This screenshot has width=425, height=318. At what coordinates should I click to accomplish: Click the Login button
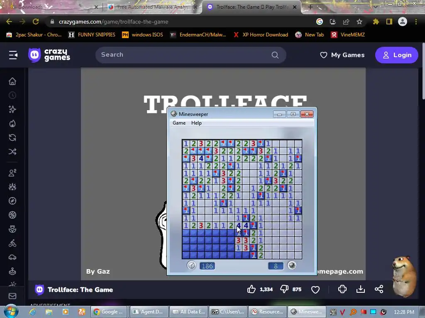coord(396,55)
